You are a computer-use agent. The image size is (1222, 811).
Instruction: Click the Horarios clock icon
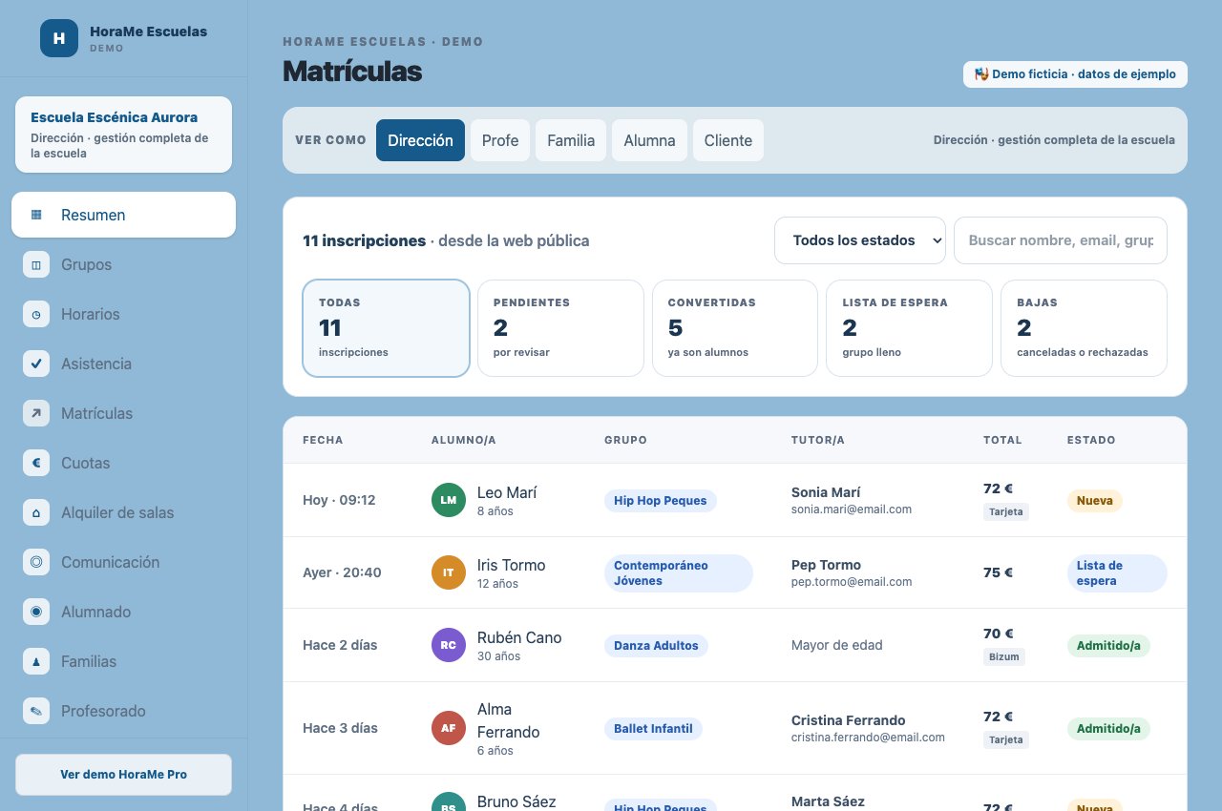pyautogui.click(x=36, y=314)
